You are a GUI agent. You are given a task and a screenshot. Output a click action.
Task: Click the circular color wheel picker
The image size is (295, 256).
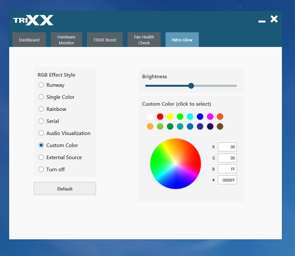175,164
